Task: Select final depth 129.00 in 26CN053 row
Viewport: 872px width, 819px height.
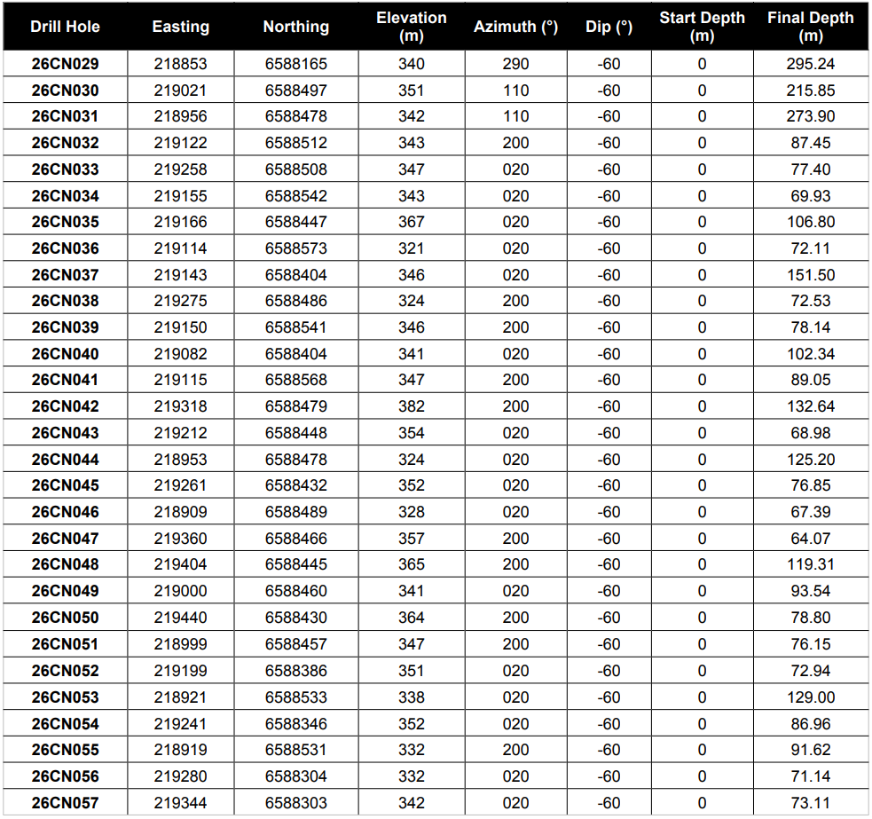Action: point(810,697)
